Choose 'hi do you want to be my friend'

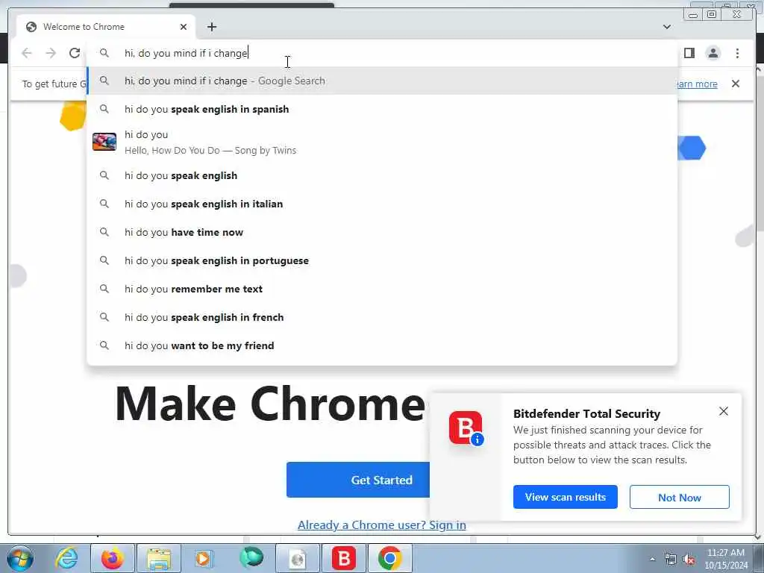pyautogui.click(x=382, y=345)
